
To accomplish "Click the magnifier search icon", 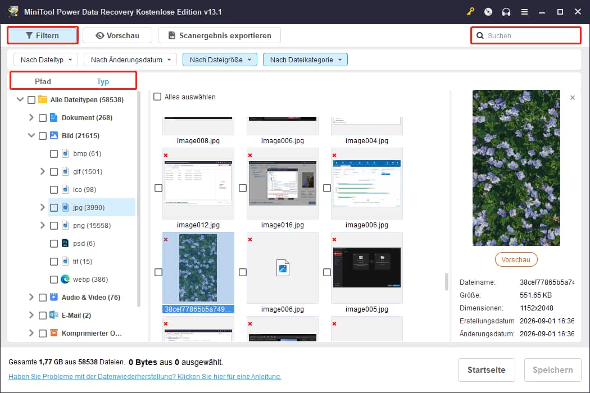I will (480, 36).
